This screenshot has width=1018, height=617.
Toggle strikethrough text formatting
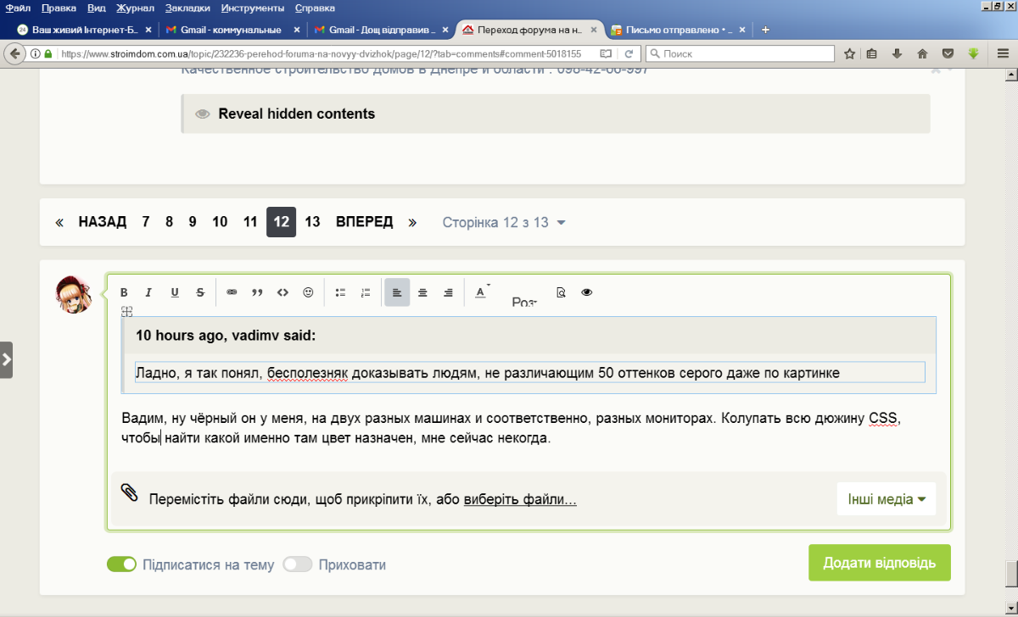(x=200, y=292)
